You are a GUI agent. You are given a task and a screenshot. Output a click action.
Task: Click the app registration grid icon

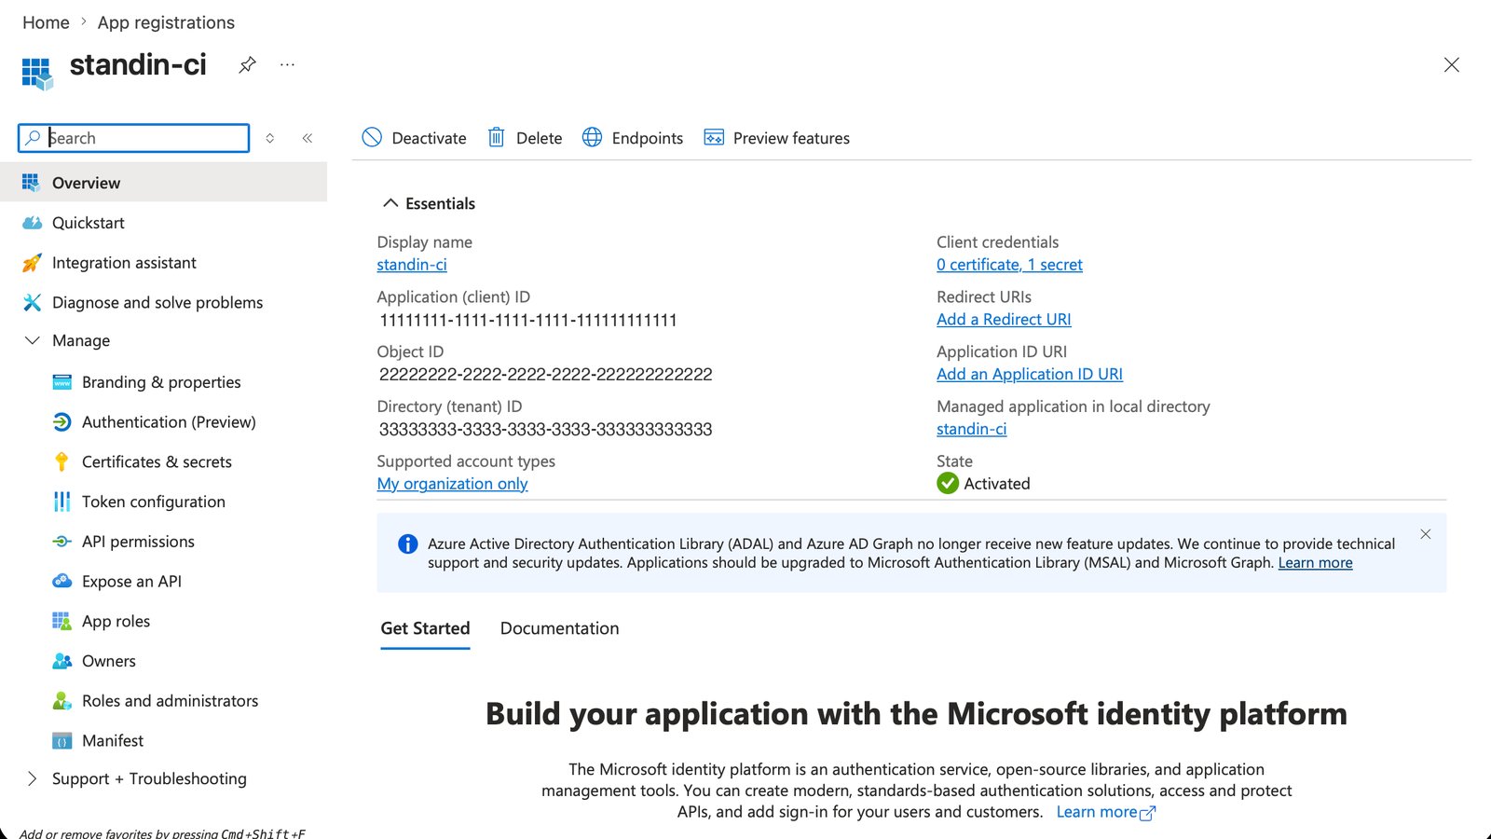36,74
